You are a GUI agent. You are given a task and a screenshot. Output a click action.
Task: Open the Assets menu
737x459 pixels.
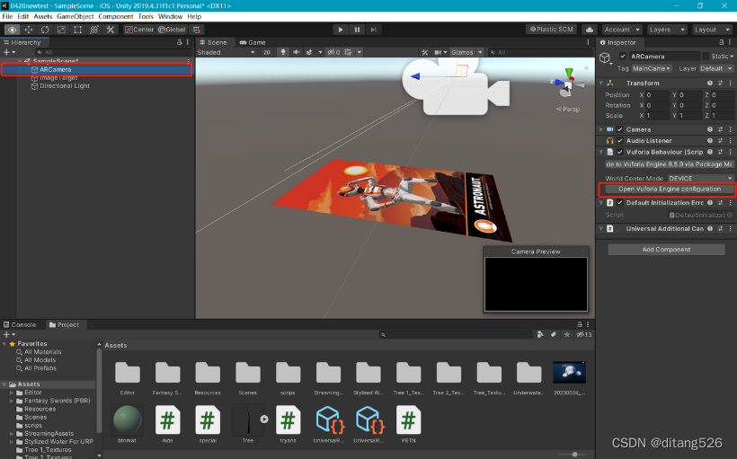(x=43, y=16)
